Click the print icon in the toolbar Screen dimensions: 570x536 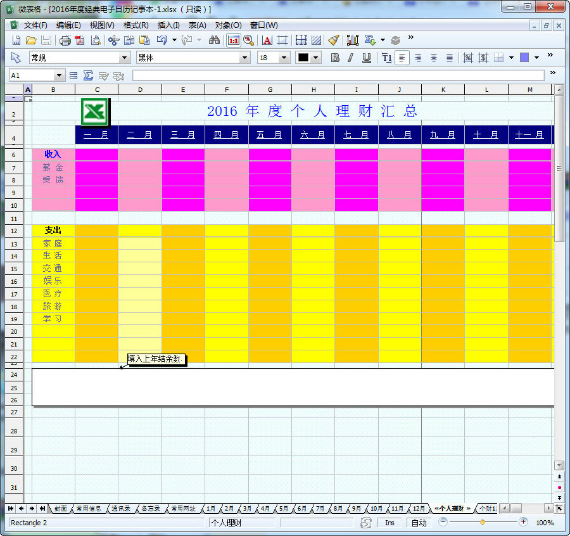click(x=65, y=40)
